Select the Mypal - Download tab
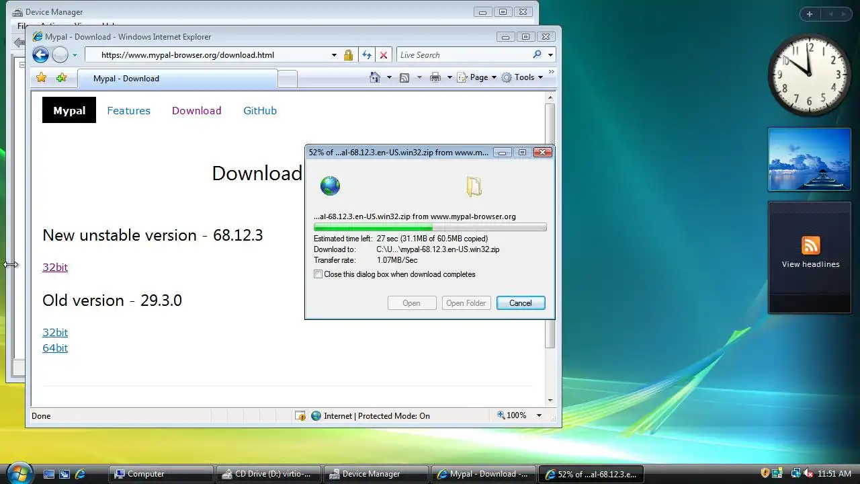 177,79
